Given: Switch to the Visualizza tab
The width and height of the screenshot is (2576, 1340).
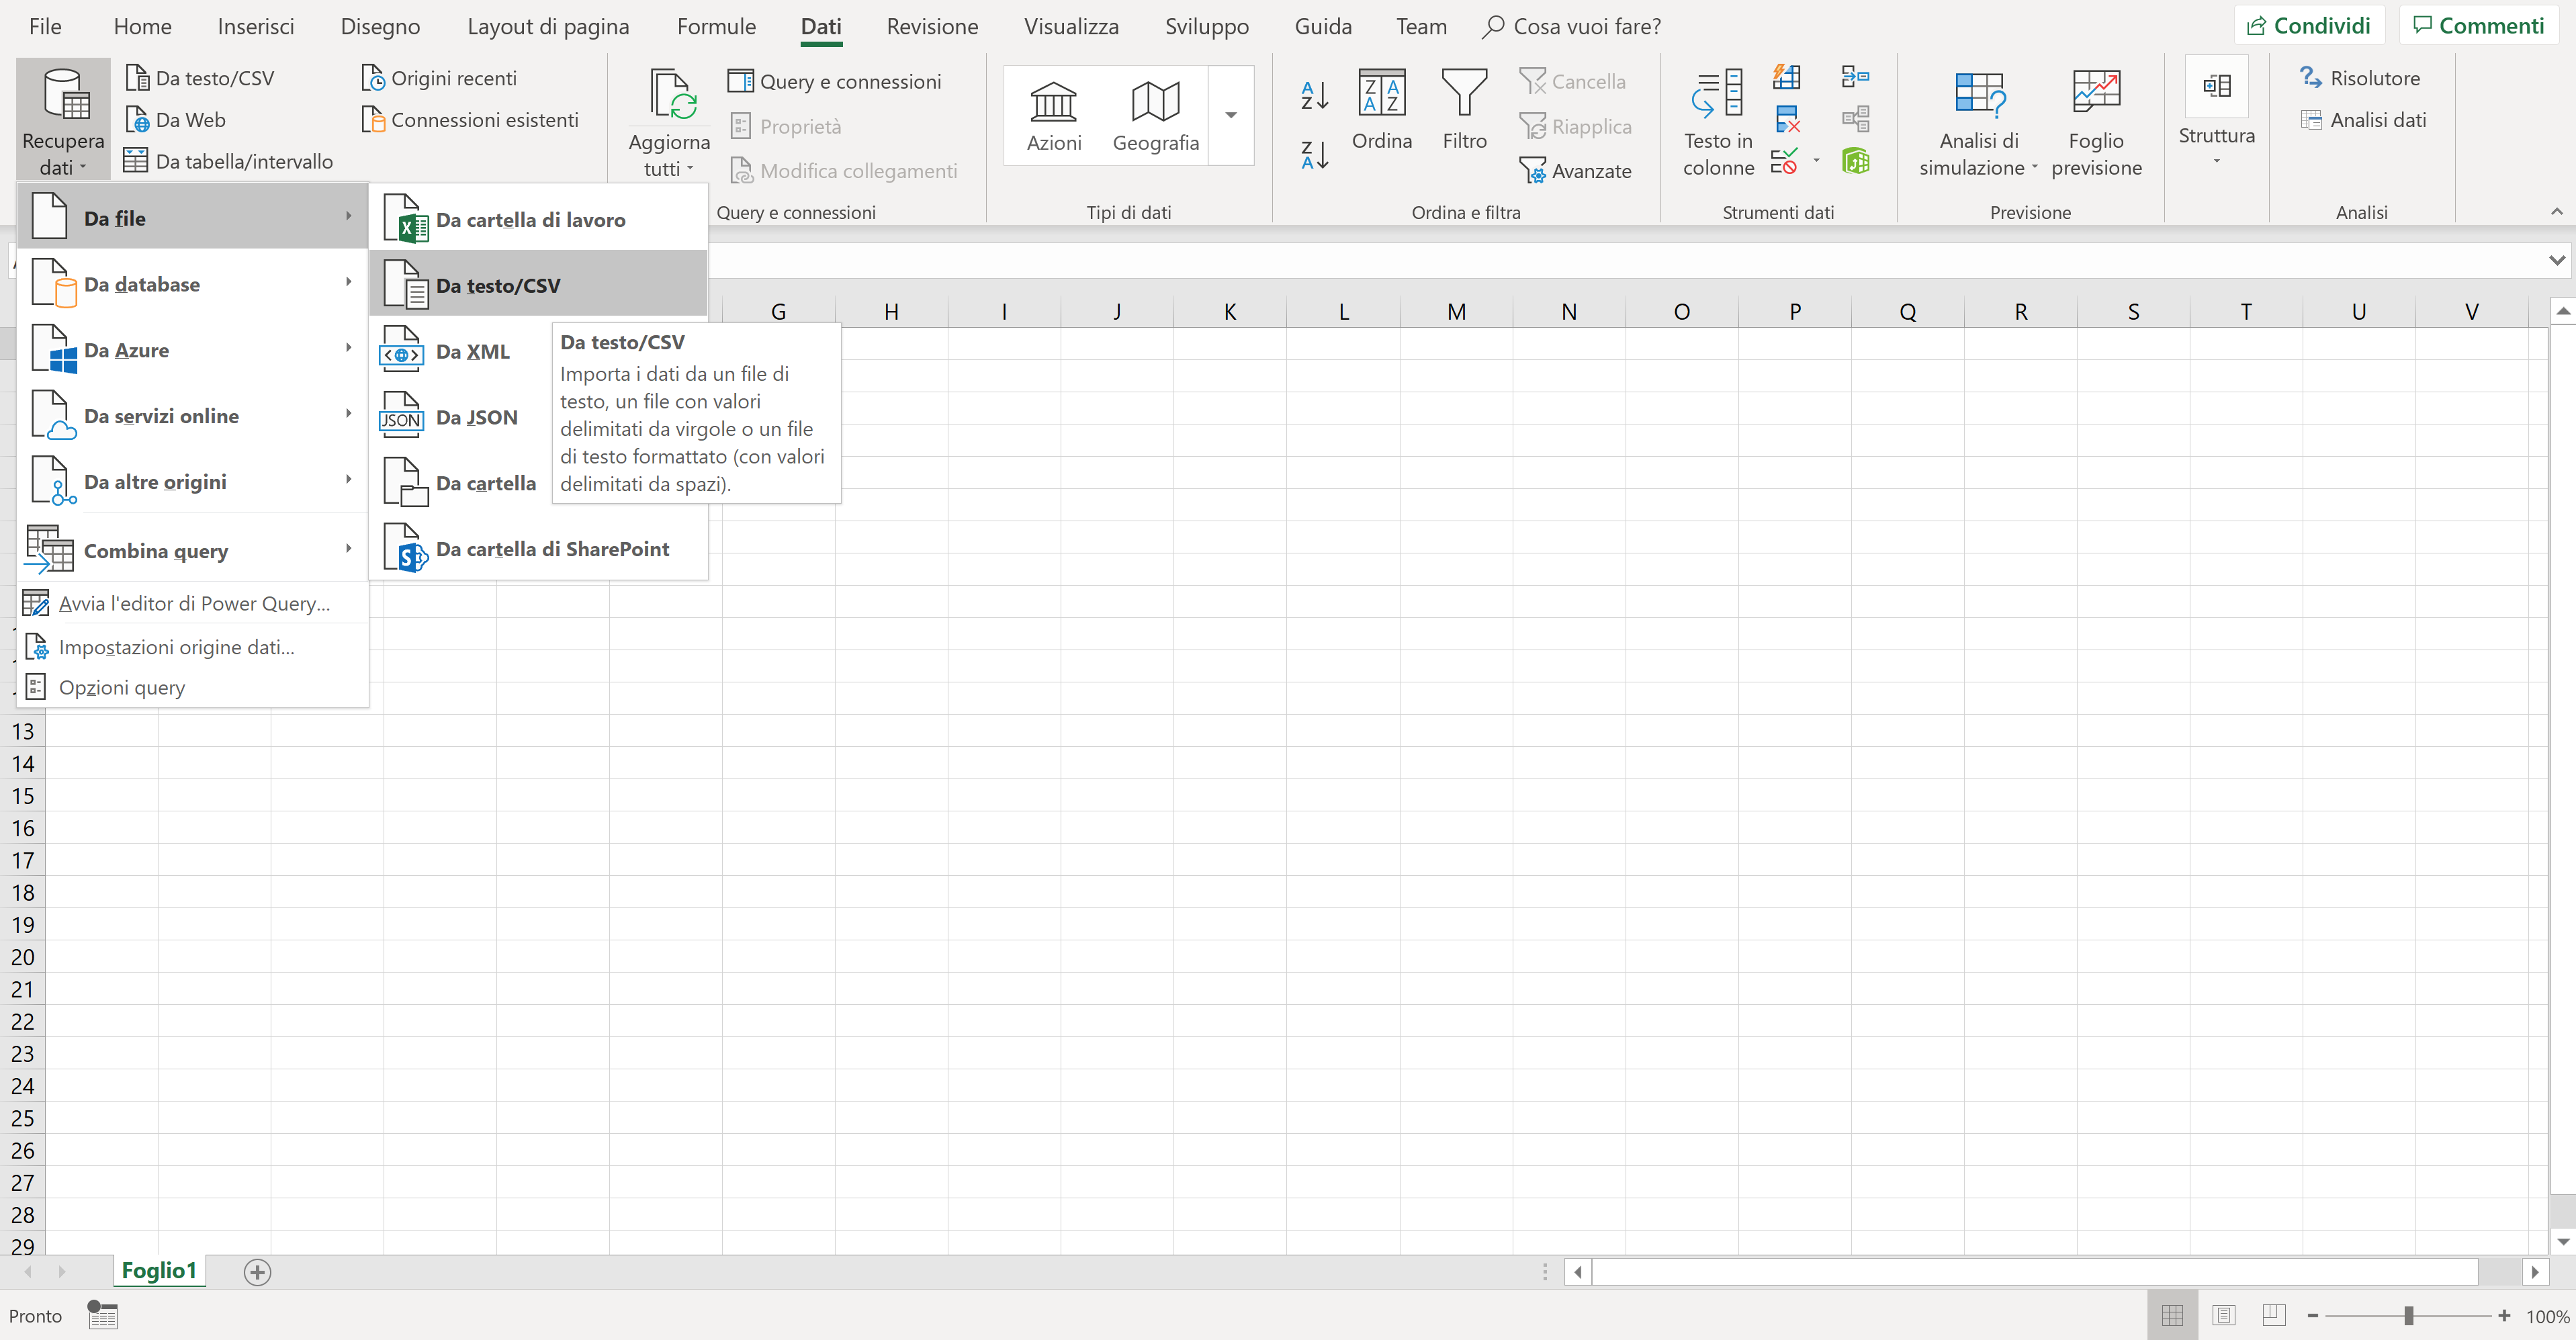Looking at the screenshot, I should tap(1071, 26).
